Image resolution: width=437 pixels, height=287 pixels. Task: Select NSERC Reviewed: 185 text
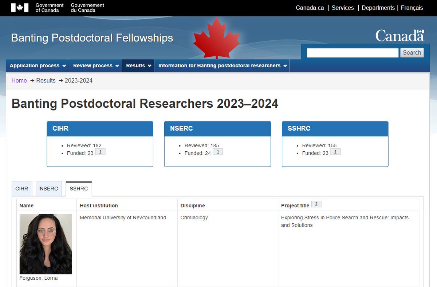[x=202, y=146]
